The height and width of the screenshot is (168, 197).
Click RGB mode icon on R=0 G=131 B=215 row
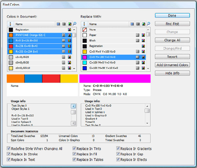[70, 41]
